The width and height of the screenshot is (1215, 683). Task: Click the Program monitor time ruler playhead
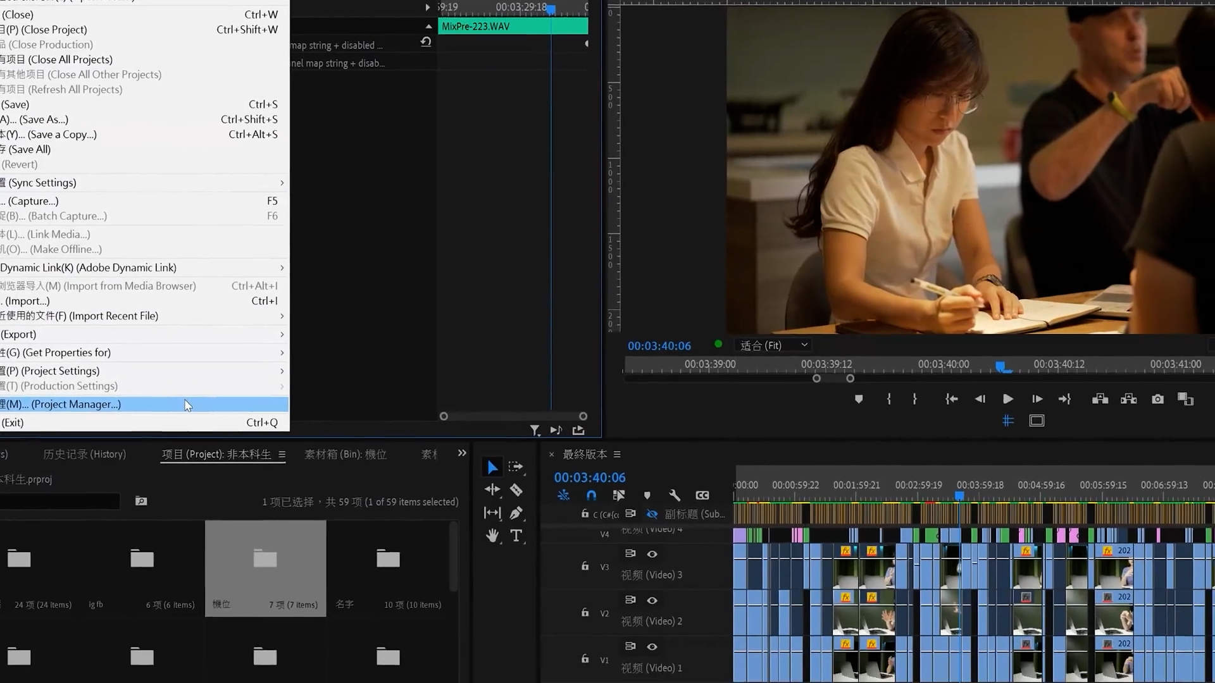point(1001,366)
